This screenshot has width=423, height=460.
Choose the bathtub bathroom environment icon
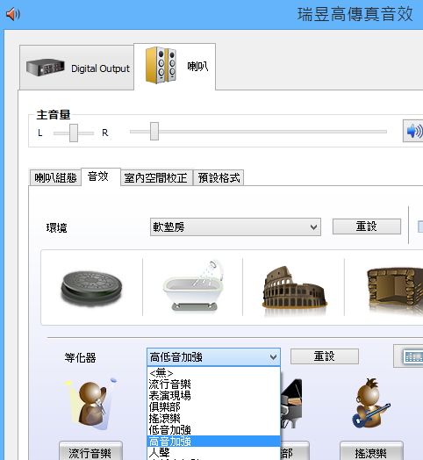(193, 285)
